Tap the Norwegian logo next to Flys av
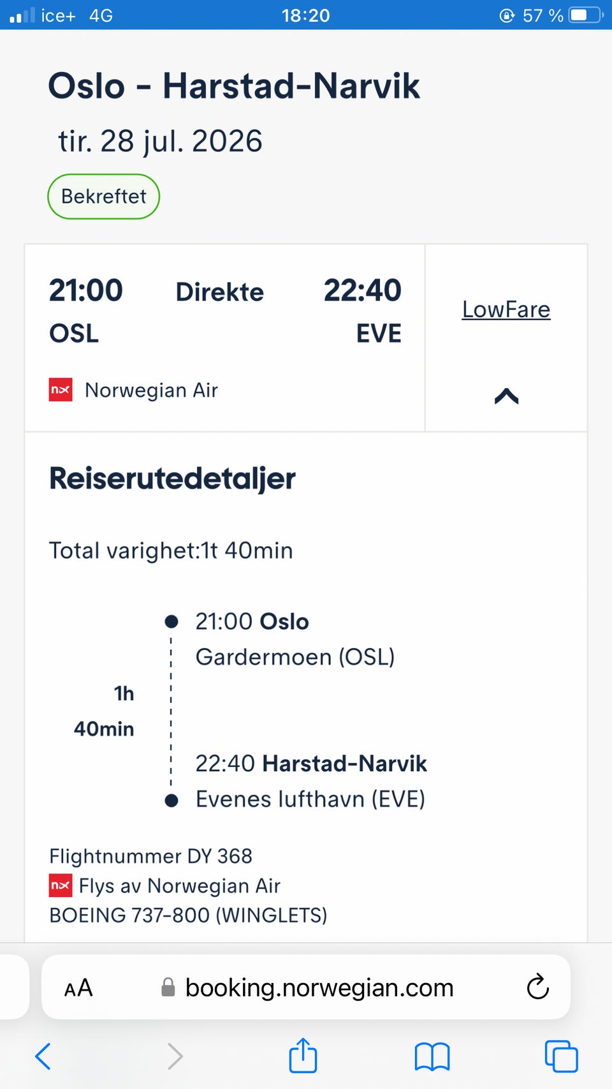This screenshot has height=1089, width=612. tap(61, 885)
